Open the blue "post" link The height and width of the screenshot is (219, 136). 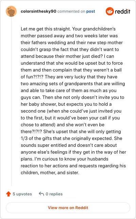(91, 11)
